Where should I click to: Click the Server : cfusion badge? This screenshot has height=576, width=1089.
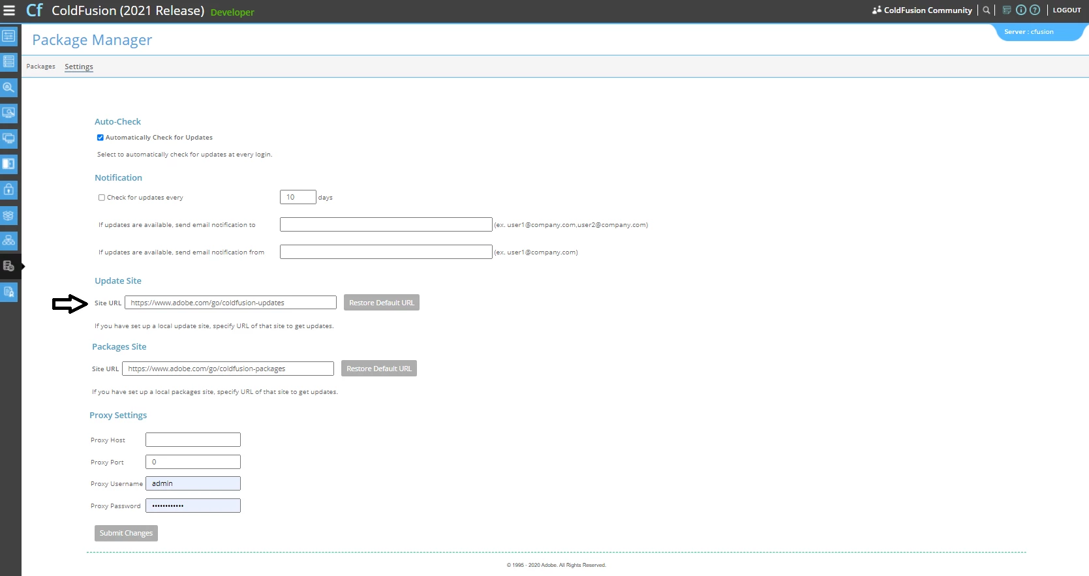click(1029, 32)
